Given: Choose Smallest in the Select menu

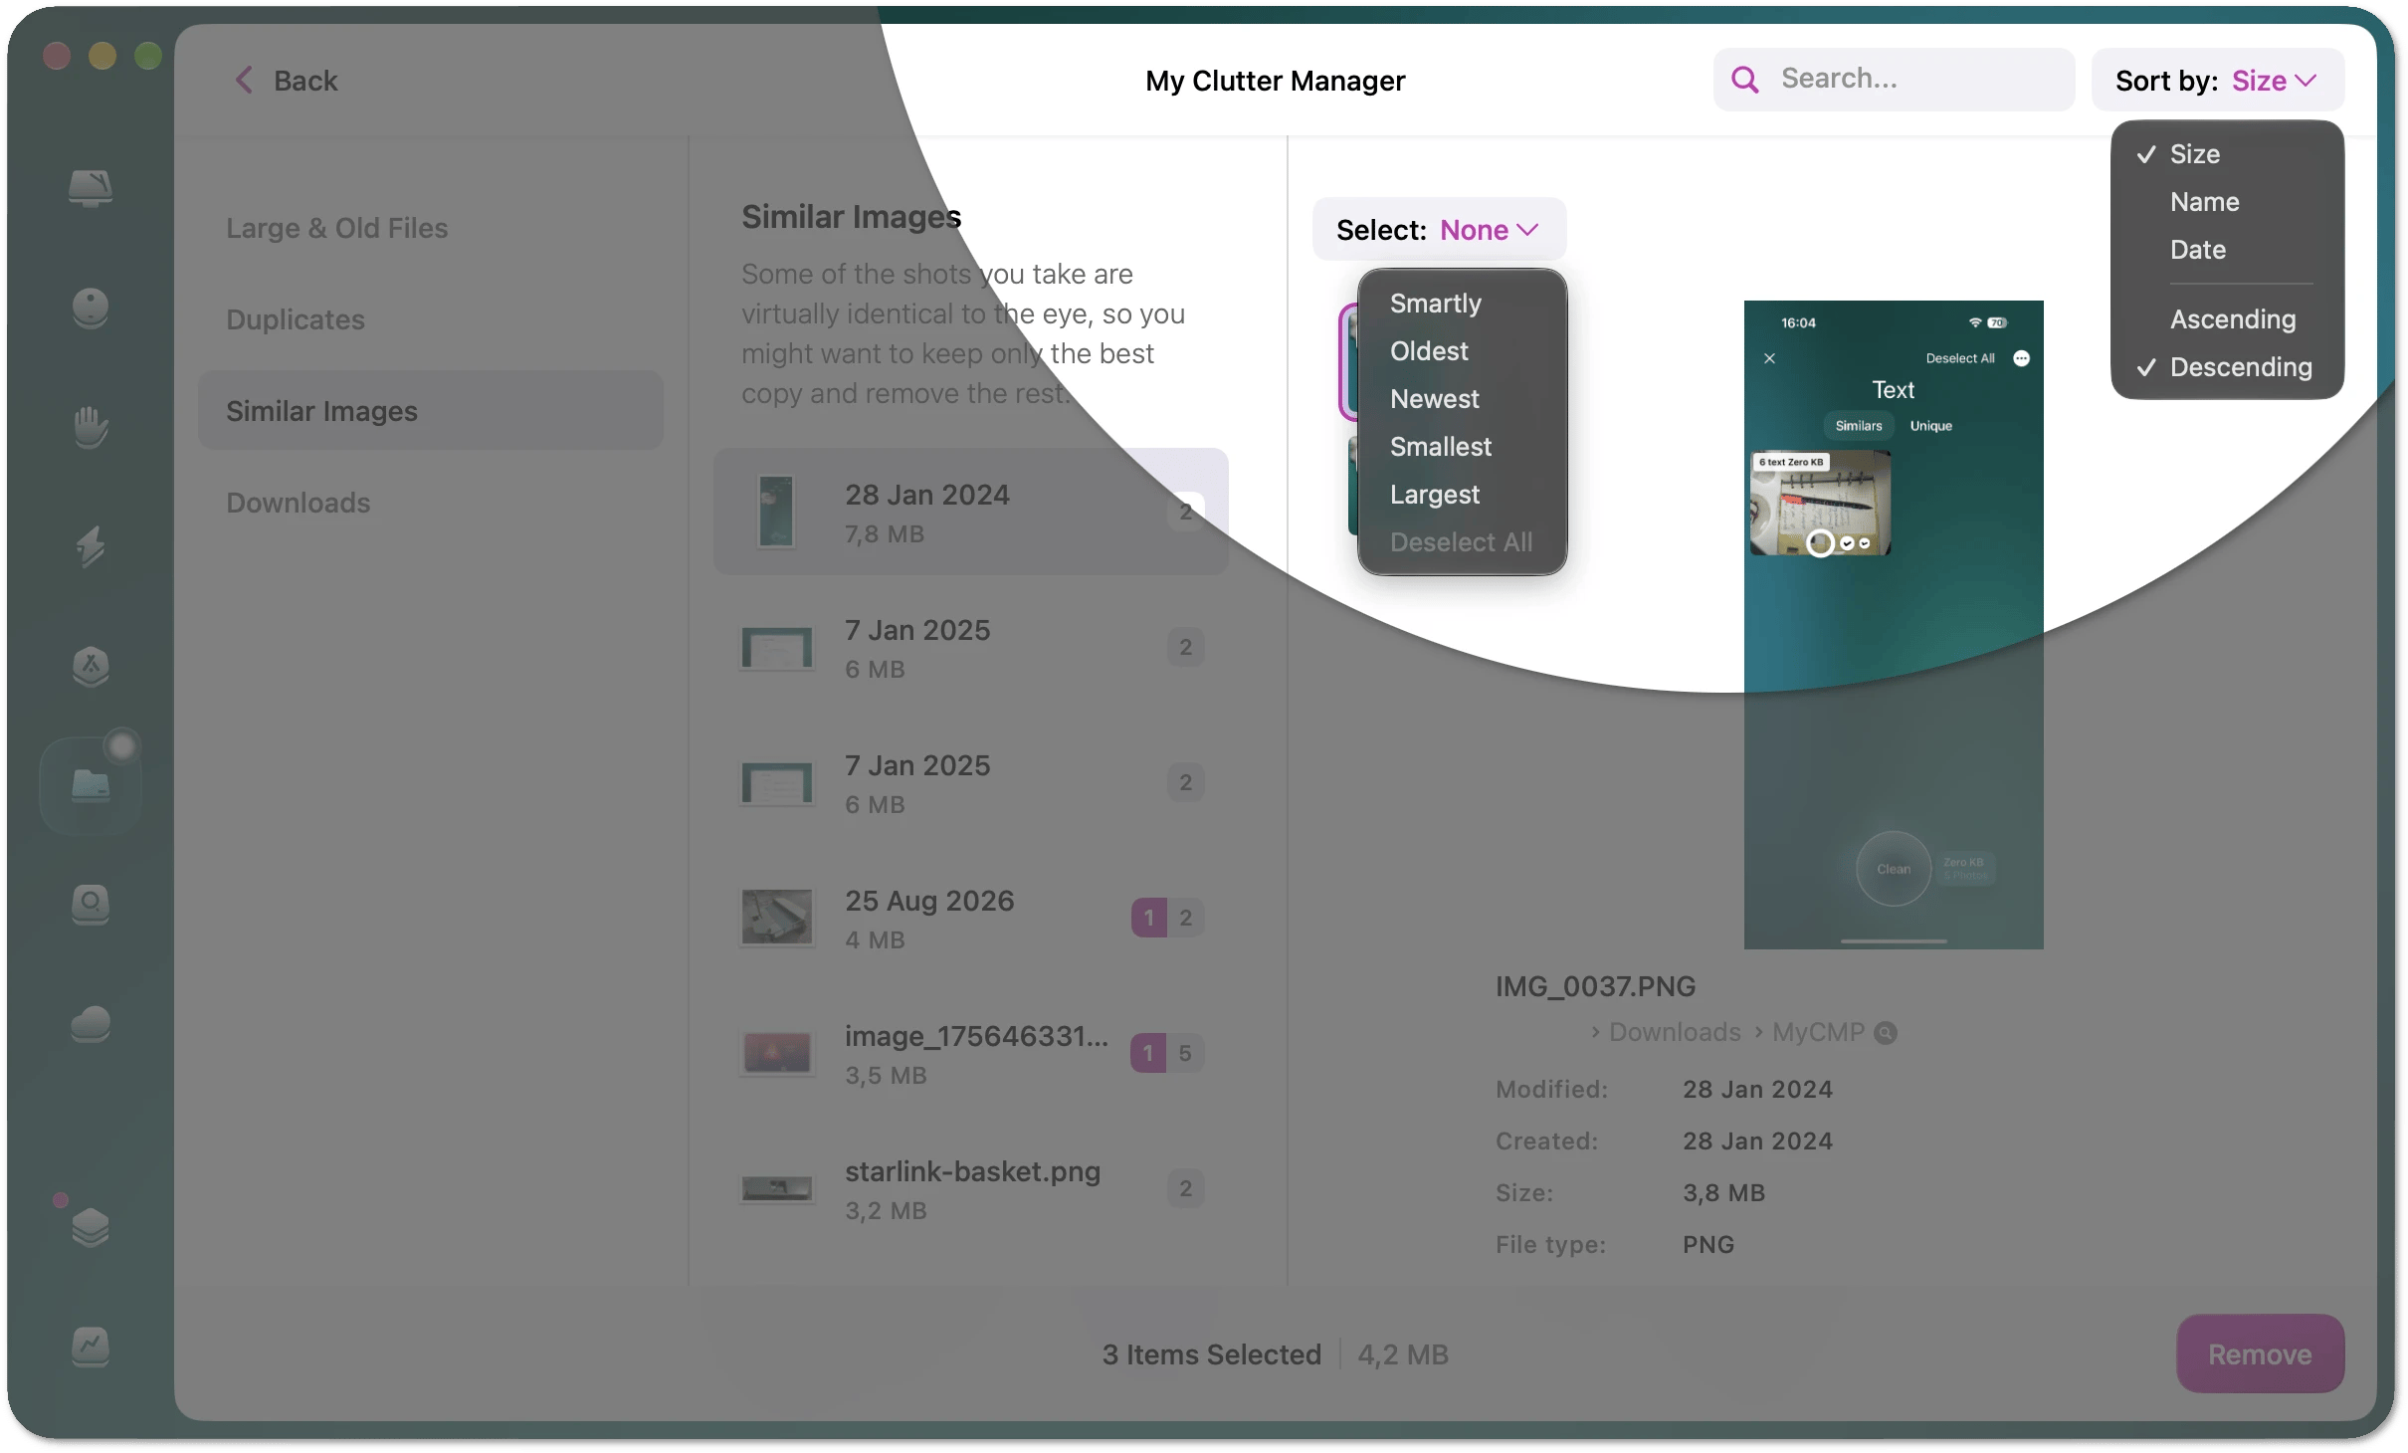Looking at the screenshot, I should 1462,447.
